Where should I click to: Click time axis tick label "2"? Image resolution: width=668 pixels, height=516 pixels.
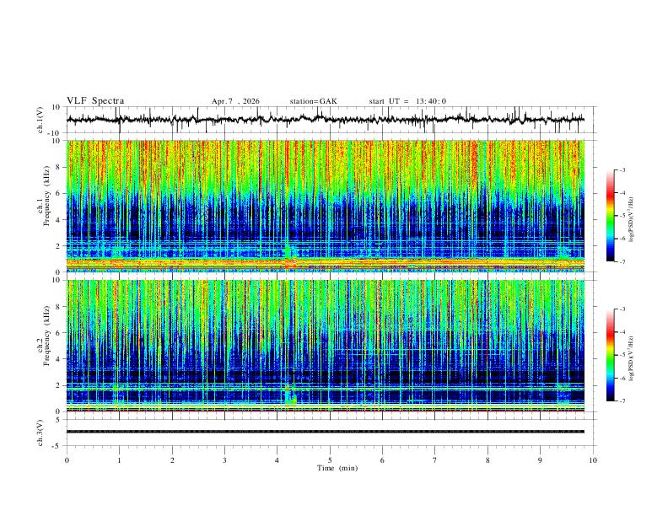click(x=172, y=460)
